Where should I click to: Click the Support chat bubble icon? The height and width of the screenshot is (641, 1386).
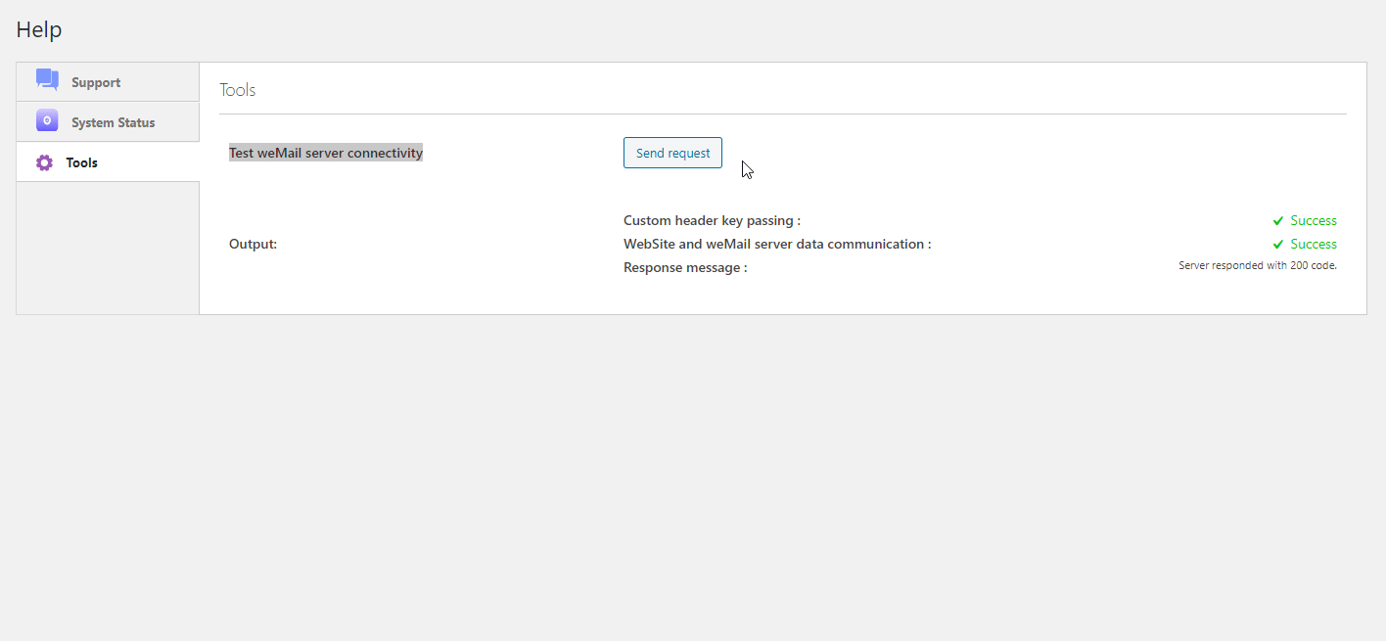pos(47,80)
